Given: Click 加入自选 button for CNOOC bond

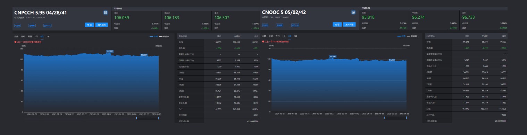Looking at the screenshot, I should pyautogui.click(x=349, y=25).
